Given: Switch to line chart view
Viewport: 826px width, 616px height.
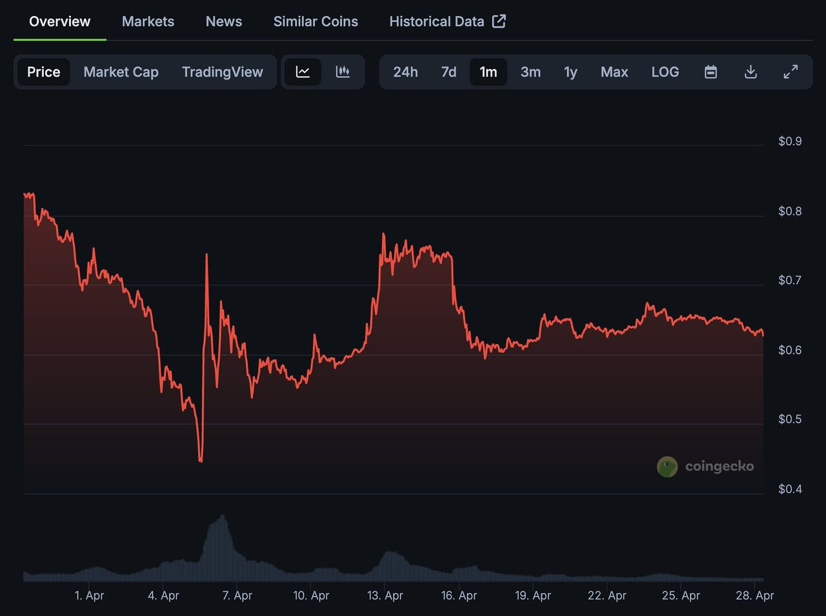Looking at the screenshot, I should 303,72.
